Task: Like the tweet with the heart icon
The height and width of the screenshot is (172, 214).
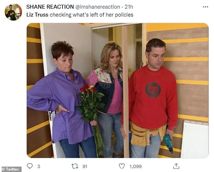Action: point(122,166)
